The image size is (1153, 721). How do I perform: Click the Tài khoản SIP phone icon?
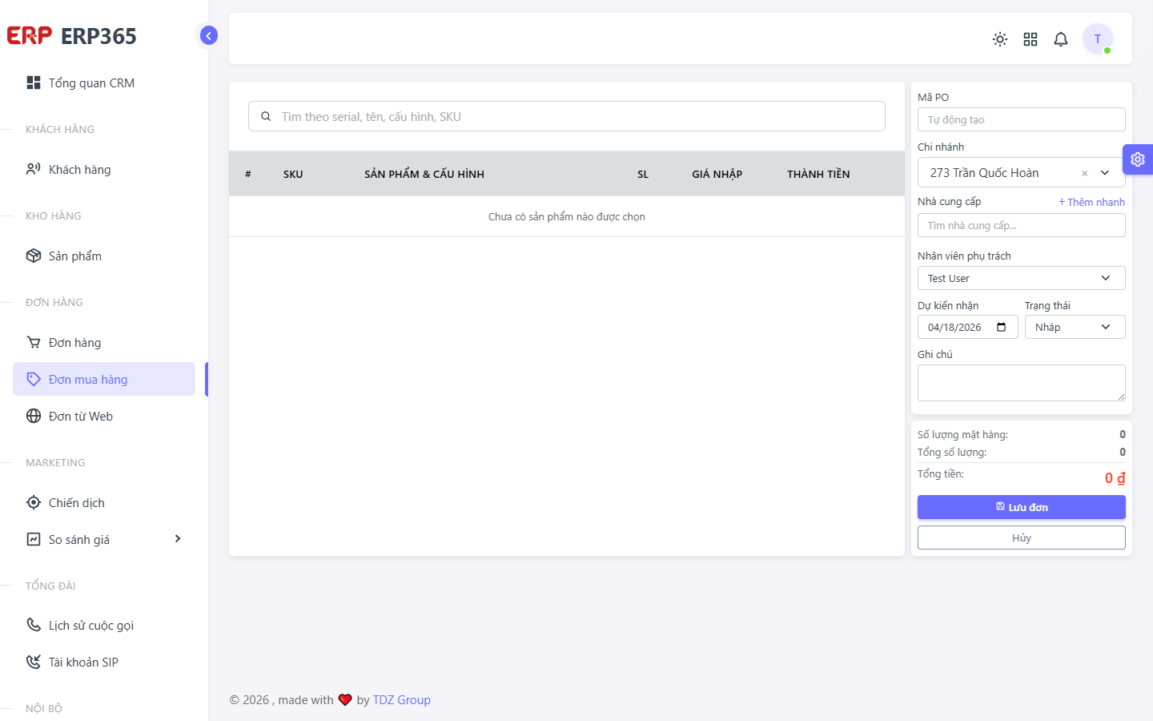pos(34,662)
